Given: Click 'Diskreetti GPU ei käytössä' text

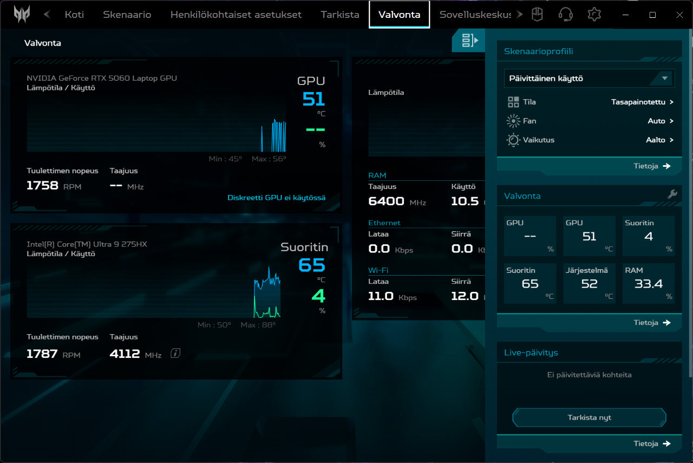Looking at the screenshot, I should [277, 198].
